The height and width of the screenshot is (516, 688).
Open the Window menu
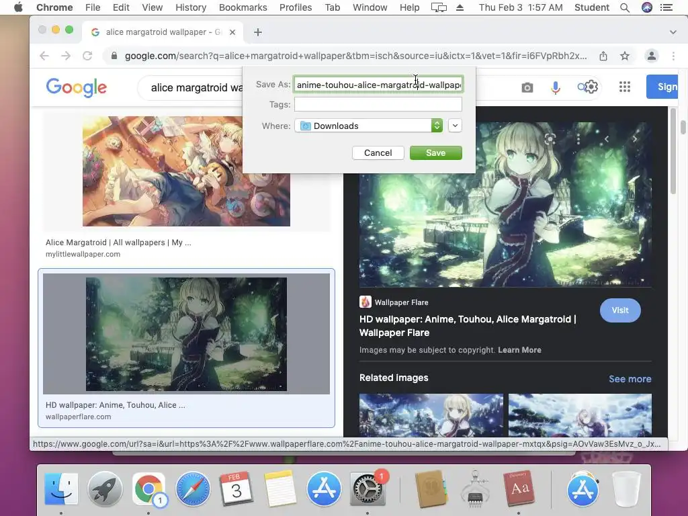pyautogui.click(x=370, y=7)
